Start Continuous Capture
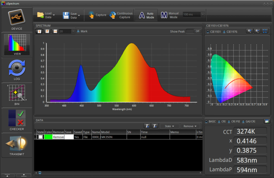This screenshot has width=274, height=178. pos(121,15)
